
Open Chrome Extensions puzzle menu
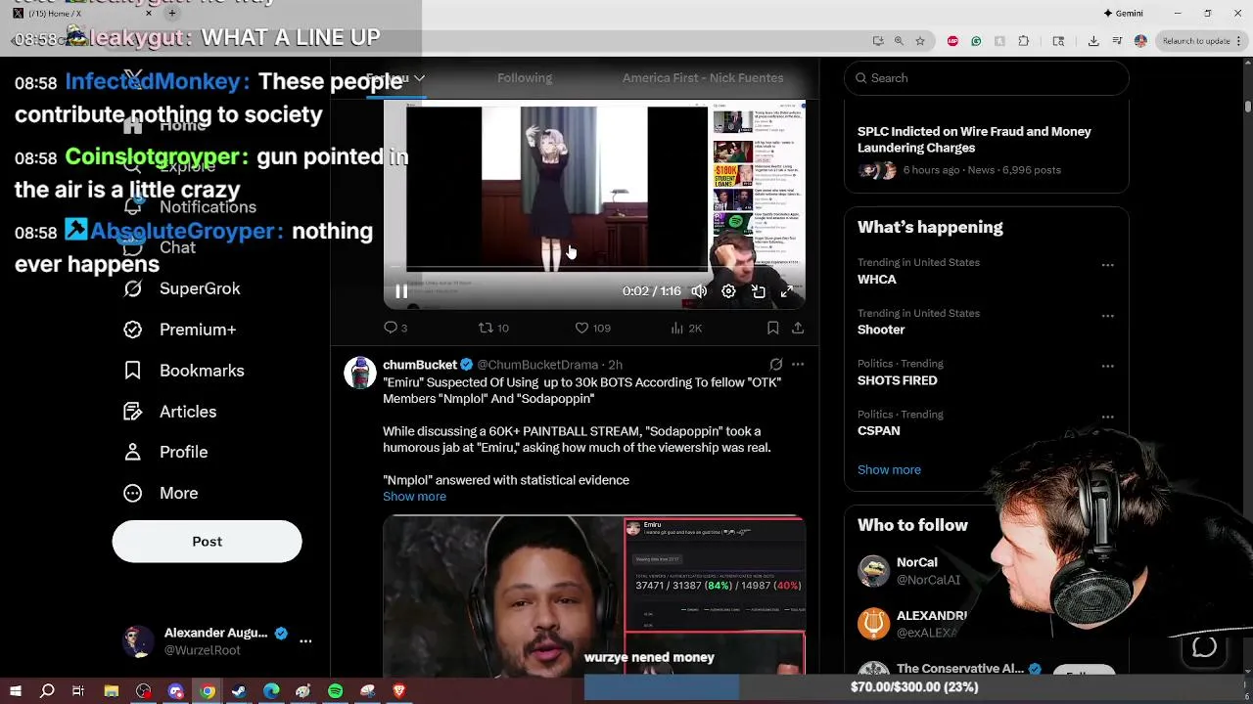1024,41
